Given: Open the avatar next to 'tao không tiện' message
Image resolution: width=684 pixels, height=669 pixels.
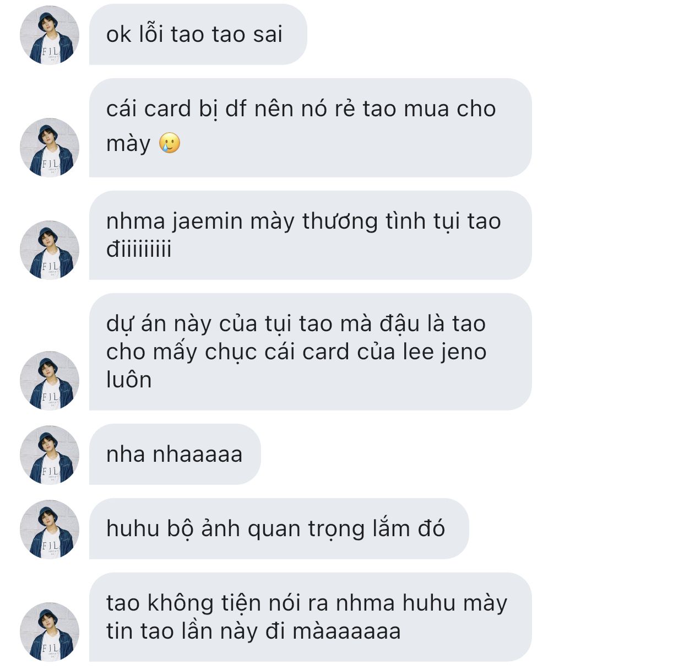Looking at the screenshot, I should [x=50, y=632].
